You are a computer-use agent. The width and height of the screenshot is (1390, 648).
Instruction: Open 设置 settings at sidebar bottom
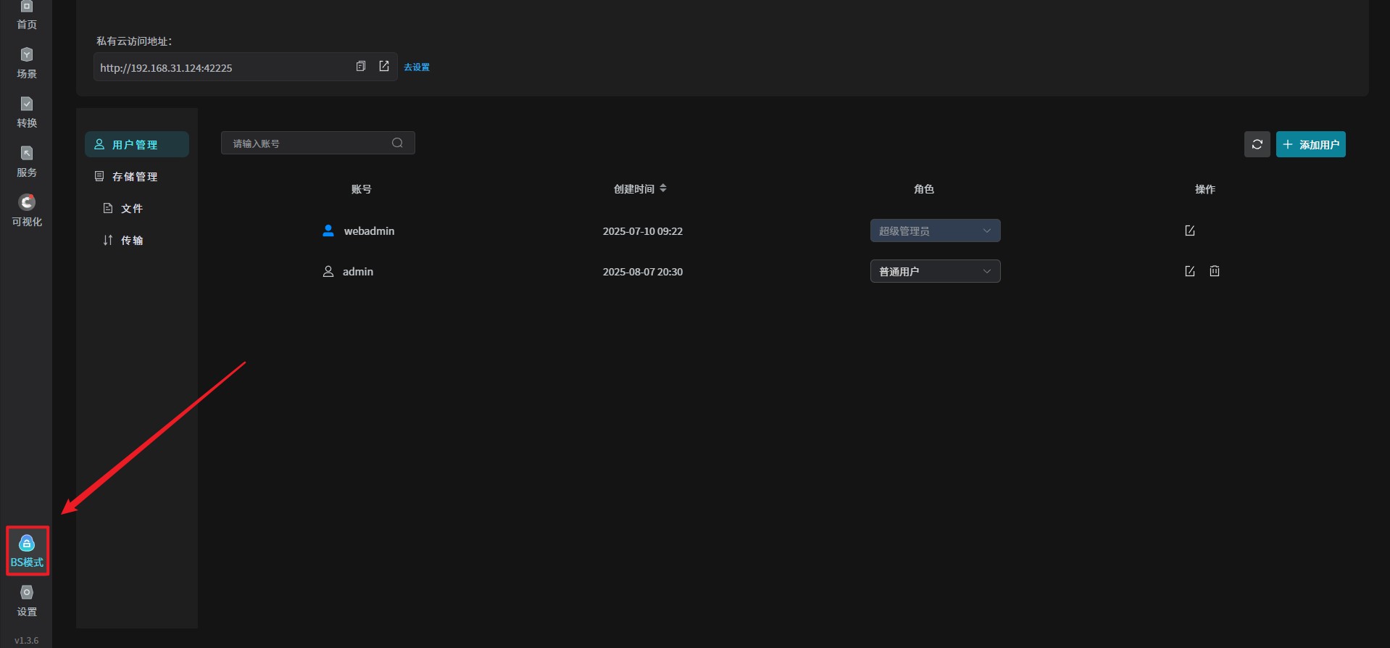coord(27,601)
